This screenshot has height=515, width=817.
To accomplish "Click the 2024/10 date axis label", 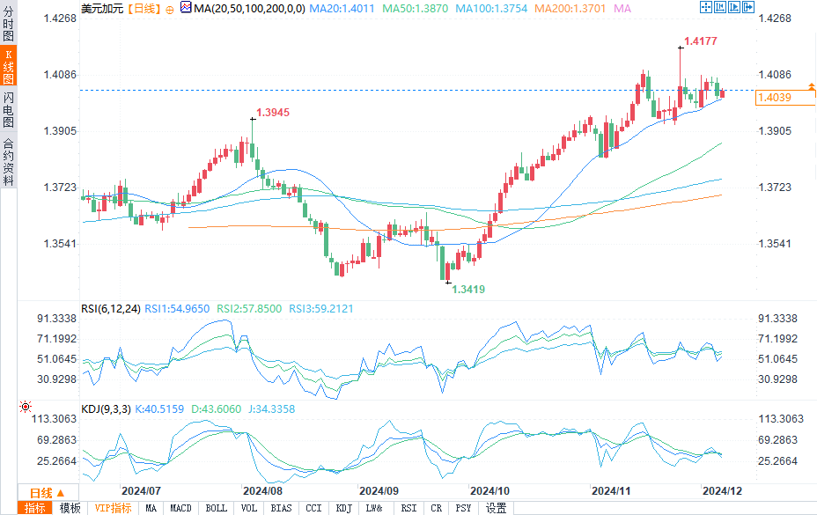I will pyautogui.click(x=489, y=491).
